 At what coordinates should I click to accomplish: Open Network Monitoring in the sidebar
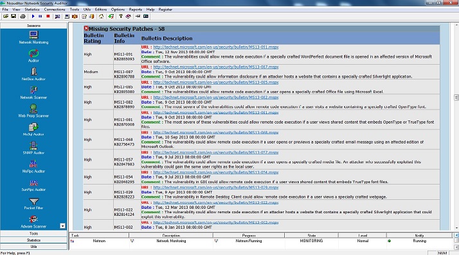(33, 38)
